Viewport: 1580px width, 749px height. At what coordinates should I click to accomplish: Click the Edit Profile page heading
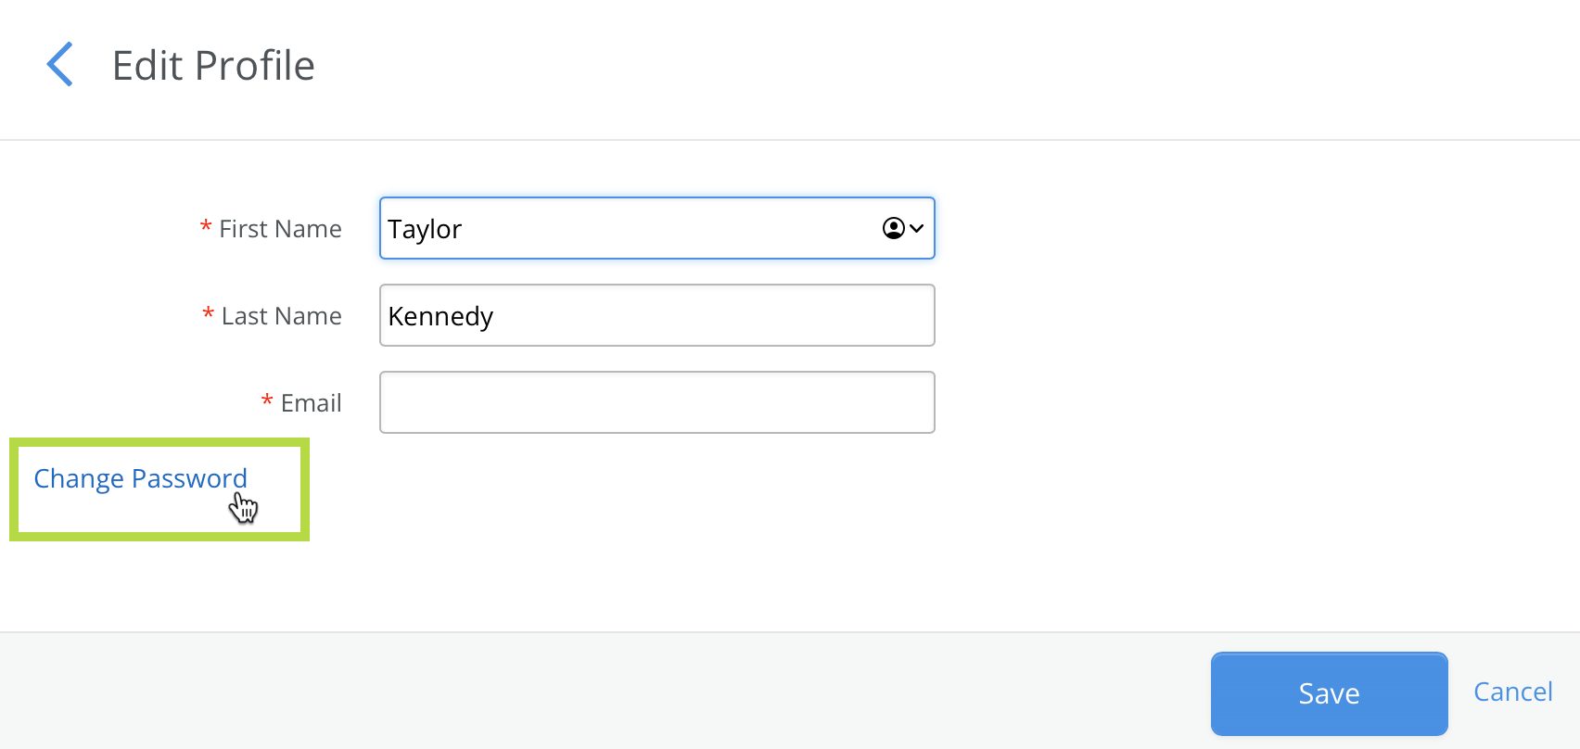[x=213, y=66]
